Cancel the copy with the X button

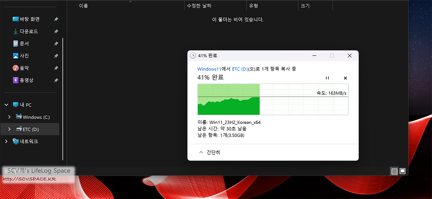[x=345, y=78]
